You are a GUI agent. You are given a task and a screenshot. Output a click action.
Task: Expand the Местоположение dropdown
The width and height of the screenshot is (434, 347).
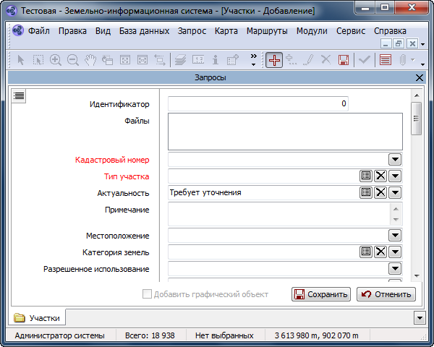[x=395, y=235]
